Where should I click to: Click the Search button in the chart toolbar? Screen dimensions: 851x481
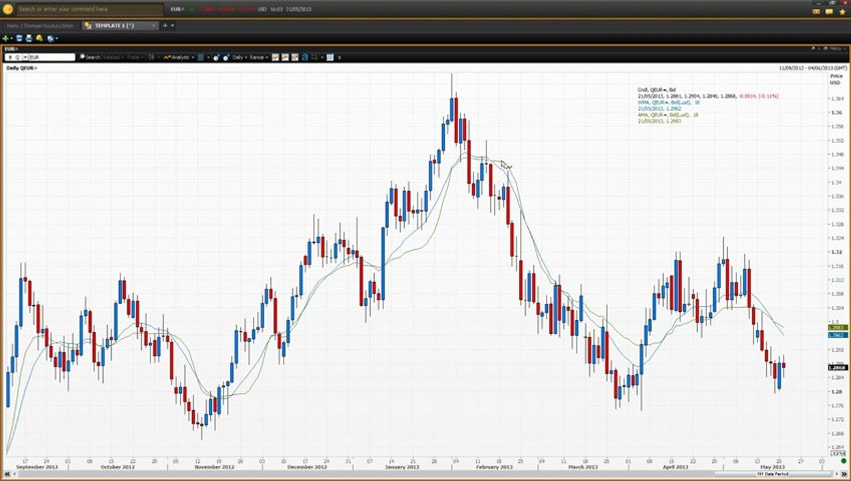tap(90, 57)
